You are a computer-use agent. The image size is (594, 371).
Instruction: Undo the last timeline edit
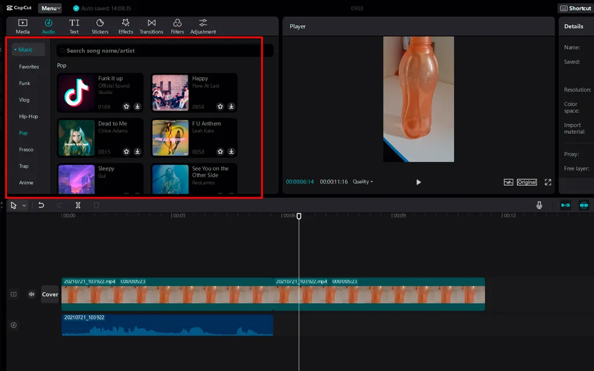pyautogui.click(x=41, y=205)
